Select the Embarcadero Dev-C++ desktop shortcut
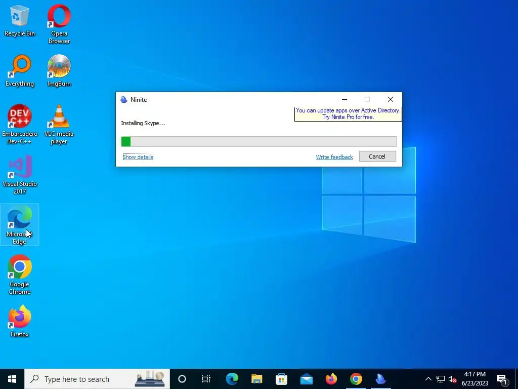The image size is (518, 389). (x=20, y=125)
